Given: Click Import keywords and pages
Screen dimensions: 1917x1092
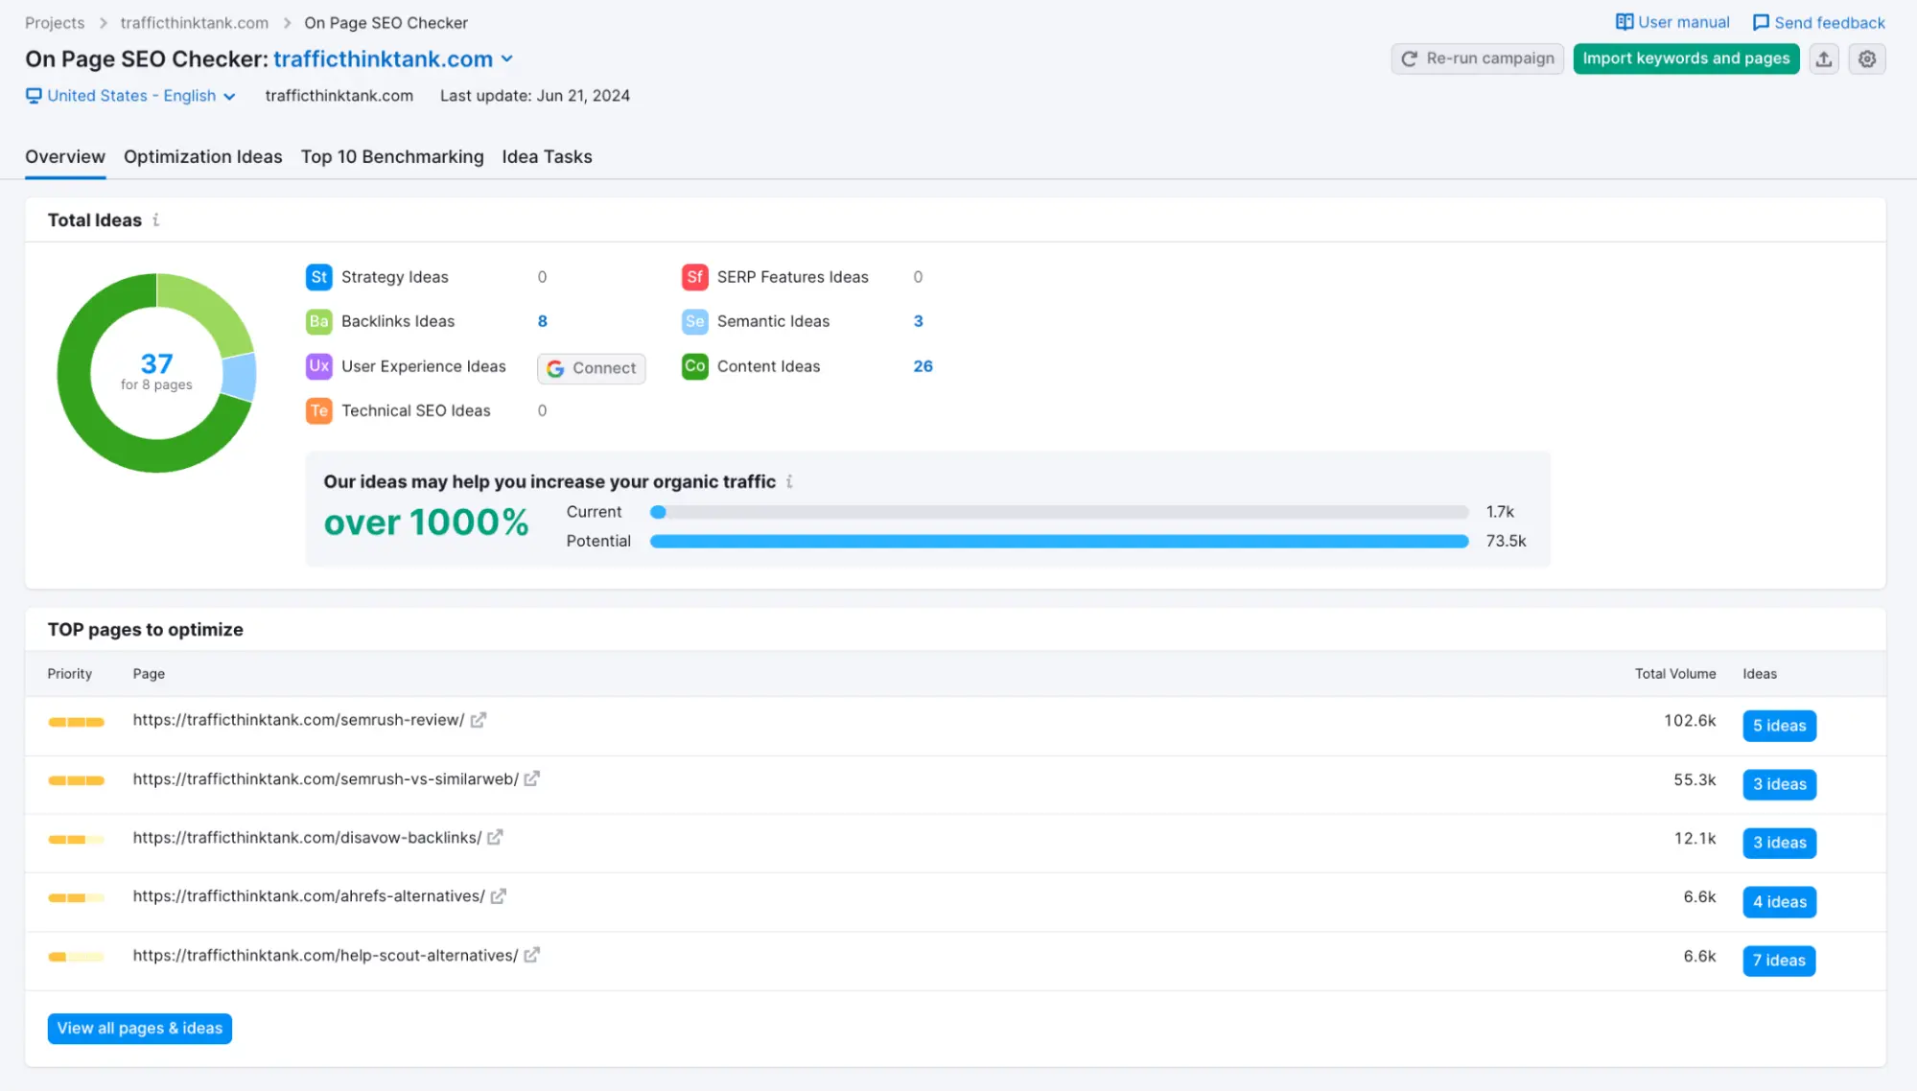Looking at the screenshot, I should coord(1686,58).
